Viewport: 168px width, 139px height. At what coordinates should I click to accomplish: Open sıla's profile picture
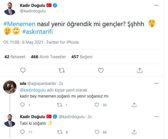pos(10,87)
